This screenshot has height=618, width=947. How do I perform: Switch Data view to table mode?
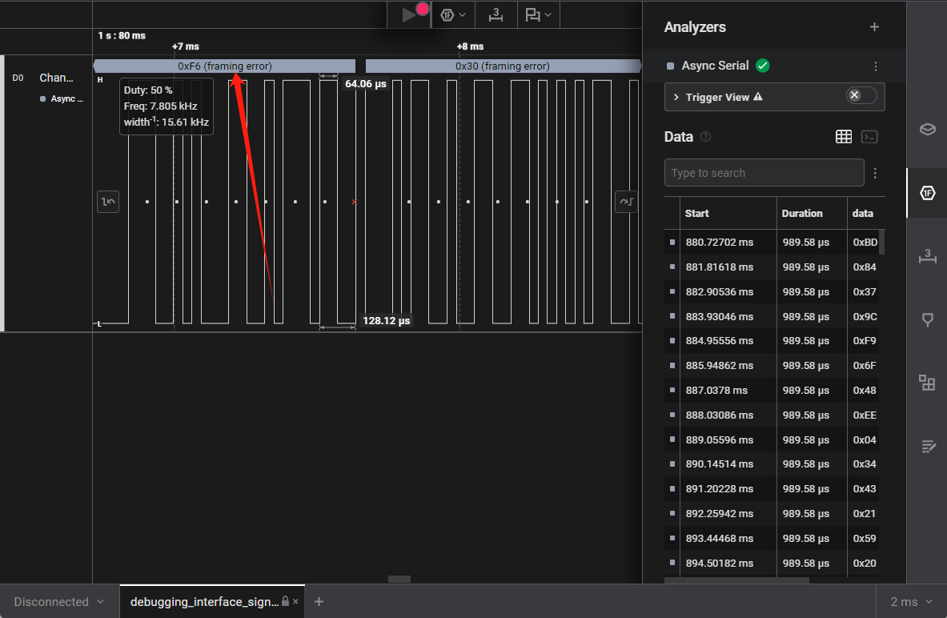(x=843, y=137)
